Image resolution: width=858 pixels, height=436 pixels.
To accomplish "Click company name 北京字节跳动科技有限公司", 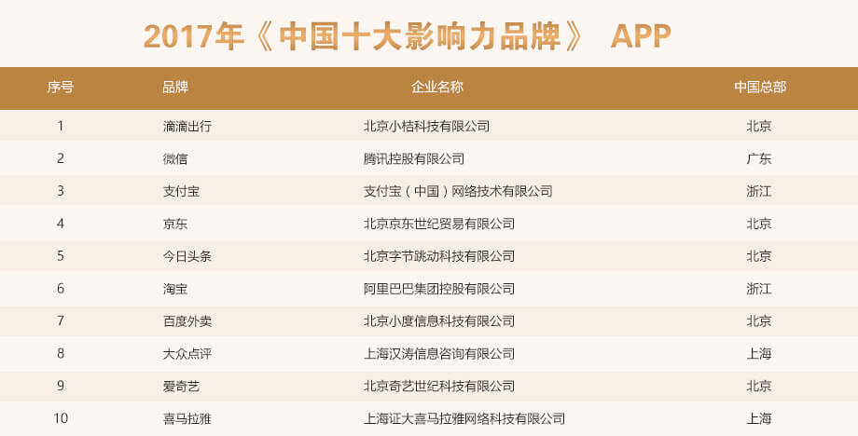I will pyautogui.click(x=439, y=256).
